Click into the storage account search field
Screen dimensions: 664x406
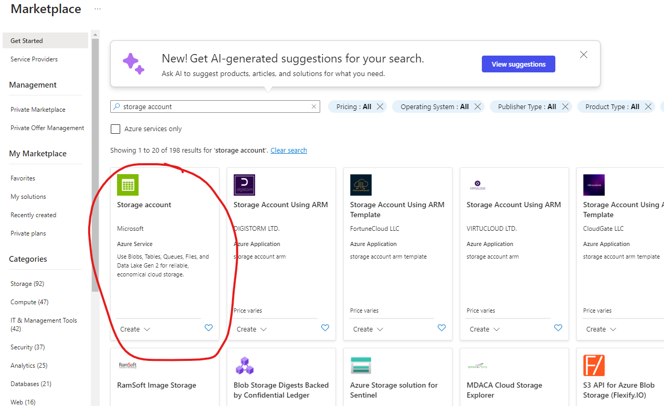[x=215, y=106]
